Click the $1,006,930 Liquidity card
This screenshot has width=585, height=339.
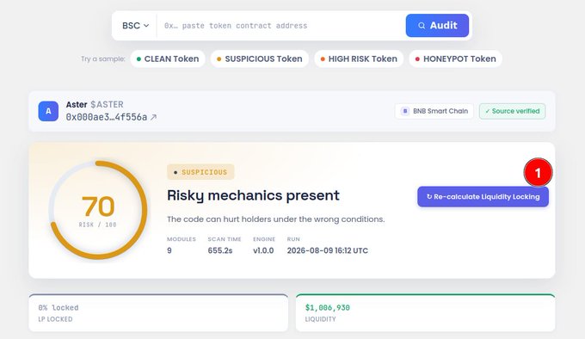pos(425,313)
